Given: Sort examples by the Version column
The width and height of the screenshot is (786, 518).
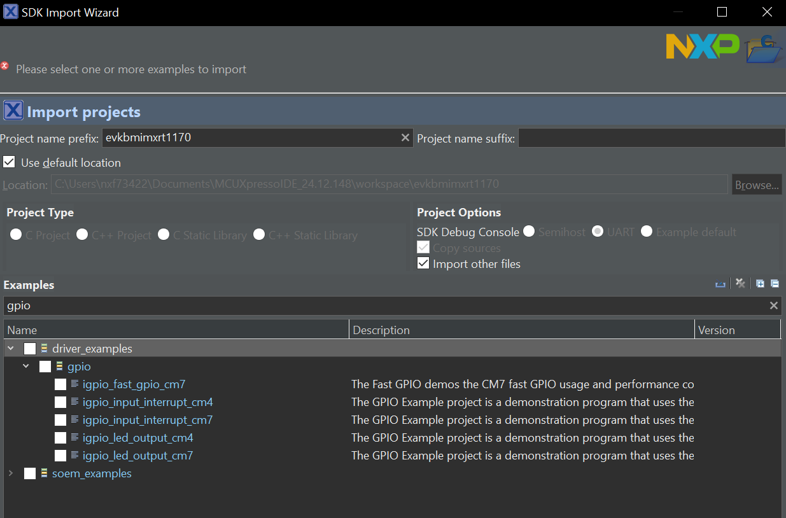Looking at the screenshot, I should click(x=738, y=329).
